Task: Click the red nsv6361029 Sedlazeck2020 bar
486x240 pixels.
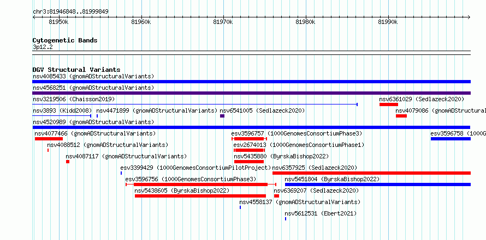Action: coord(389,104)
